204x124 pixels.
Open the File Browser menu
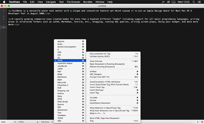[x=73, y=2]
